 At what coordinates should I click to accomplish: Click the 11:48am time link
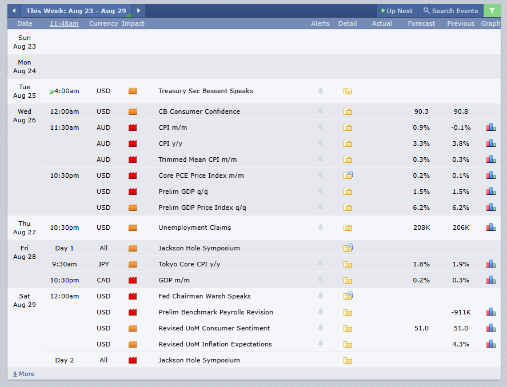click(64, 23)
